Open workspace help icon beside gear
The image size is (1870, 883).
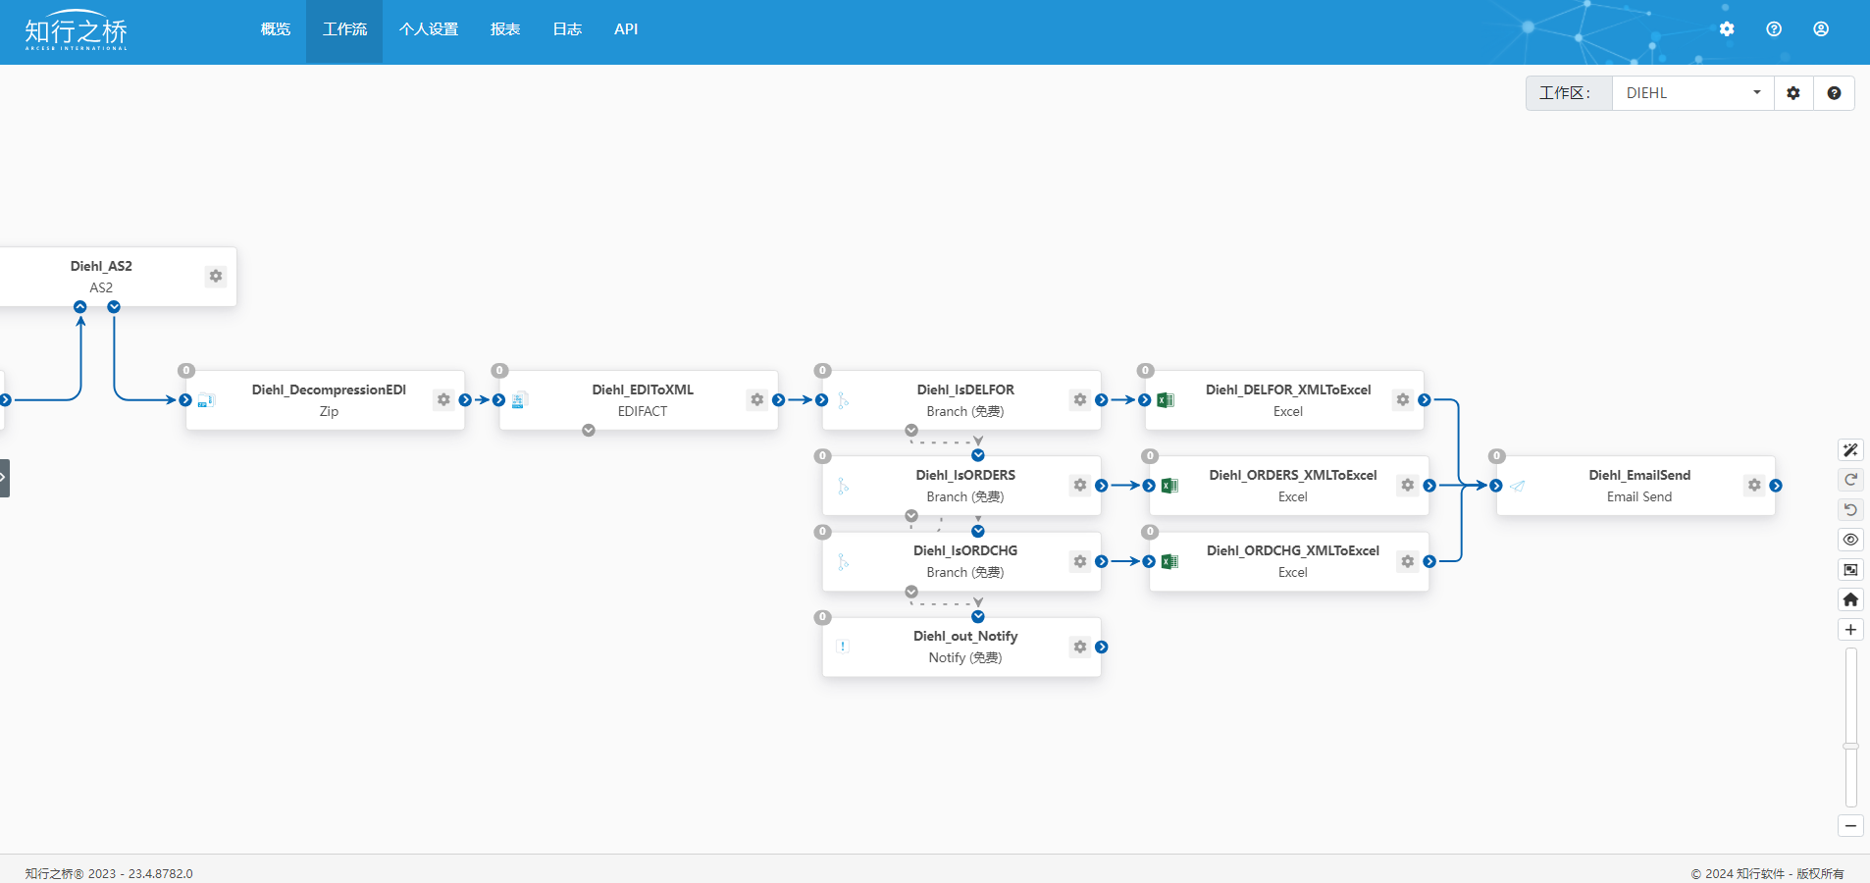[x=1834, y=93]
